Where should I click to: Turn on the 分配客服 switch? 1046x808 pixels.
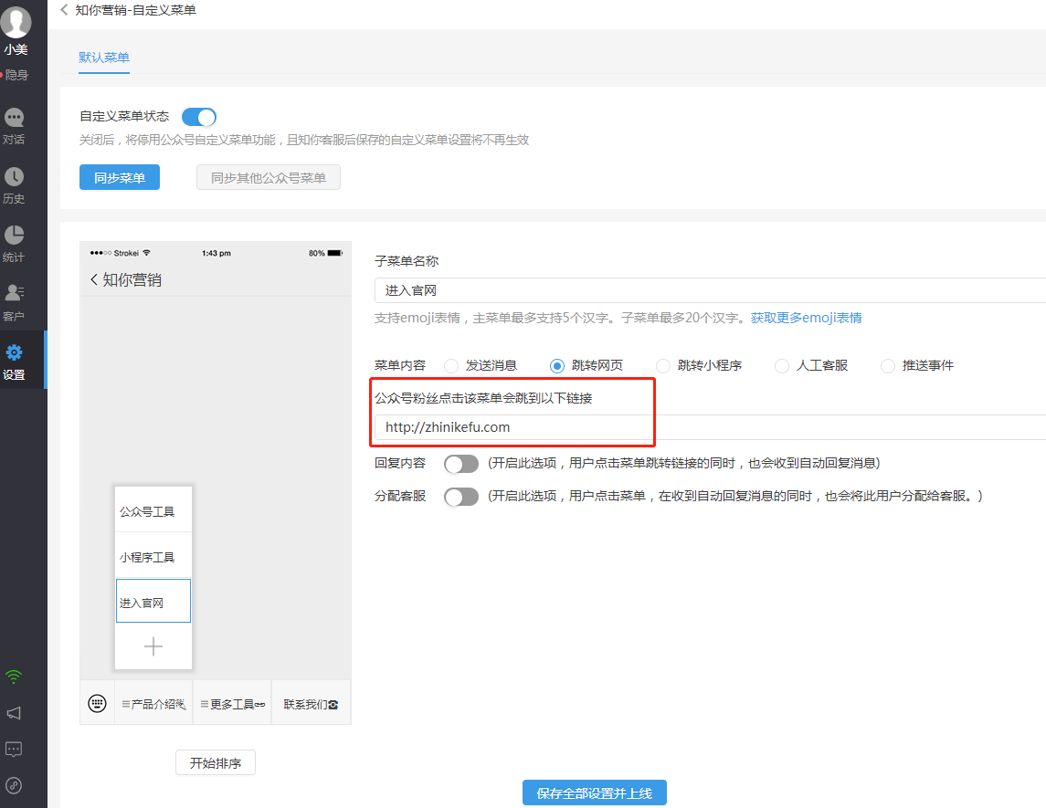coord(461,494)
